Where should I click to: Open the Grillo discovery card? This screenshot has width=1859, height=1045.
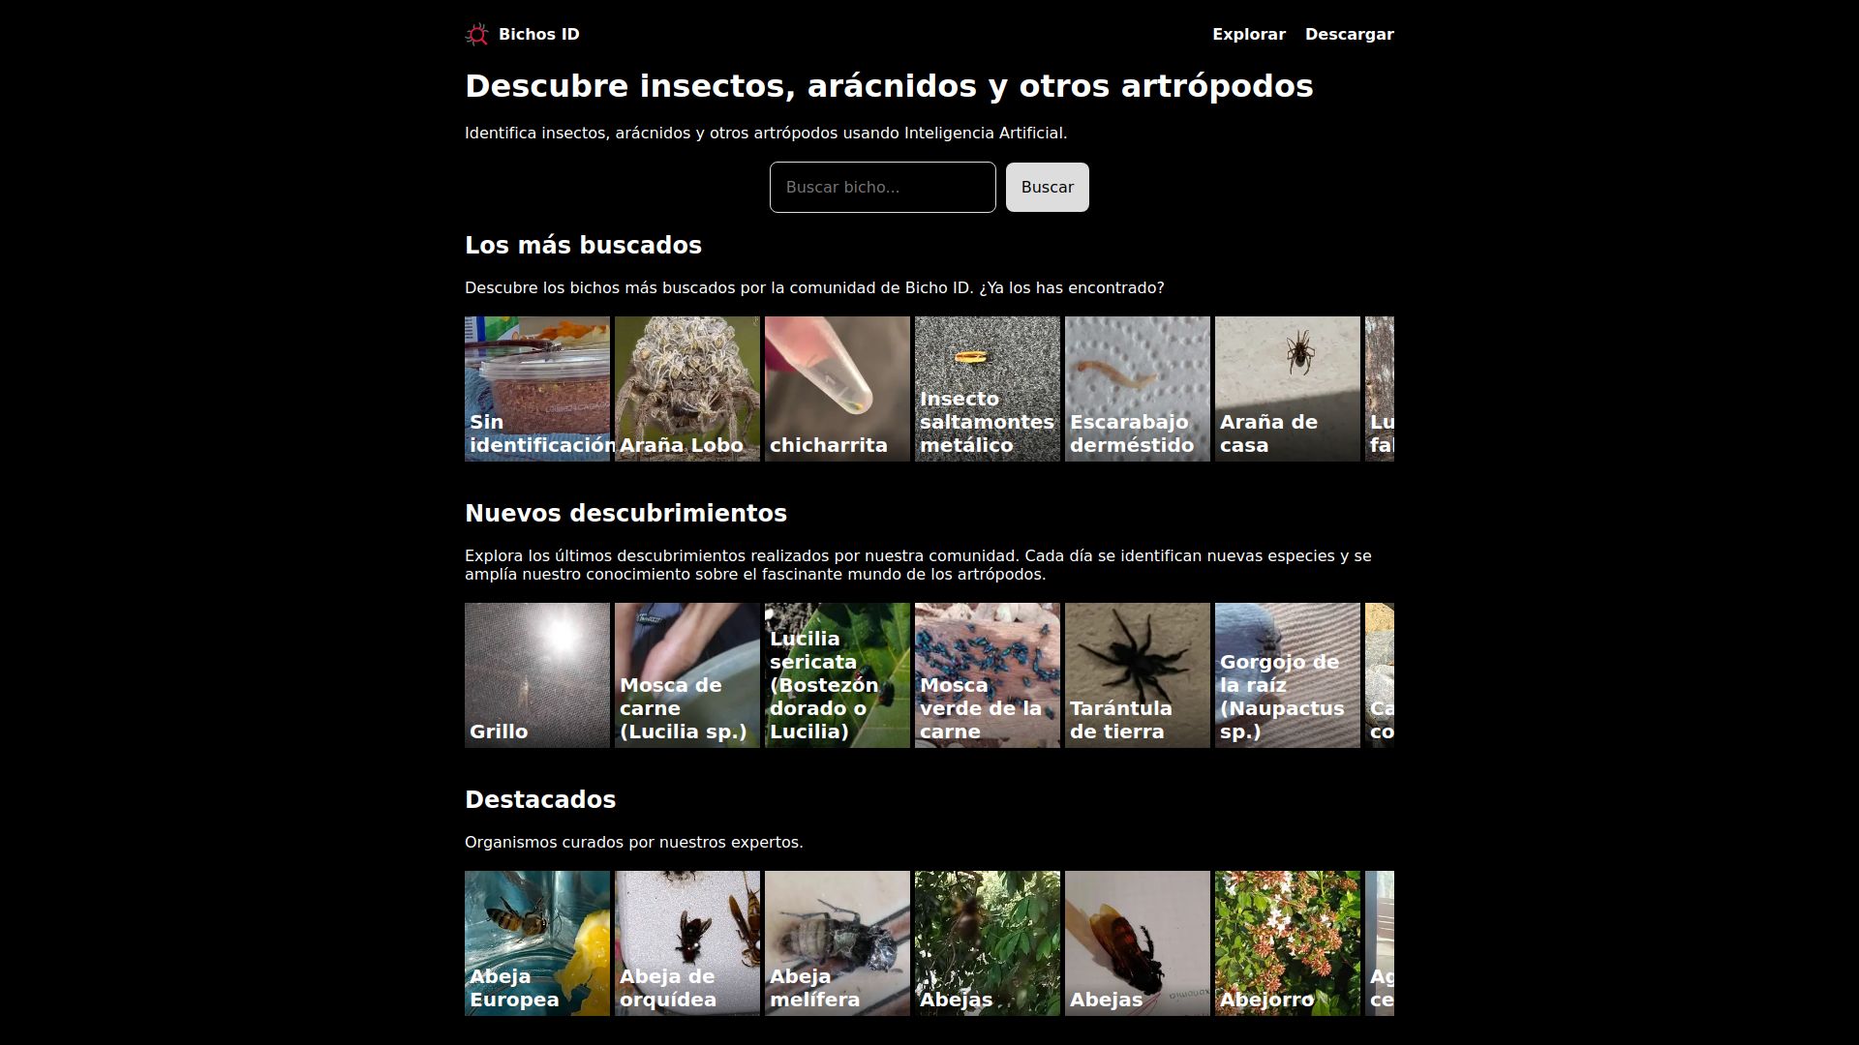click(x=536, y=675)
